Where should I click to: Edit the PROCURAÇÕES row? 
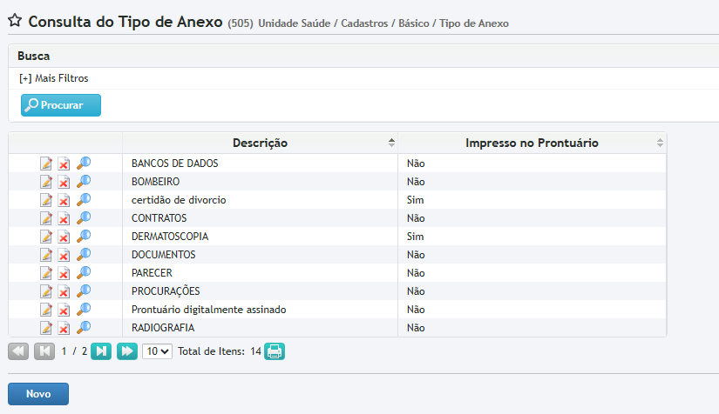pos(46,291)
